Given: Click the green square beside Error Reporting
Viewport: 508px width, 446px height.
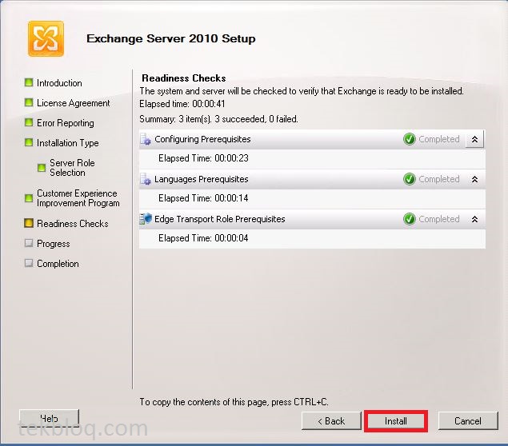Looking at the screenshot, I should coord(29,122).
